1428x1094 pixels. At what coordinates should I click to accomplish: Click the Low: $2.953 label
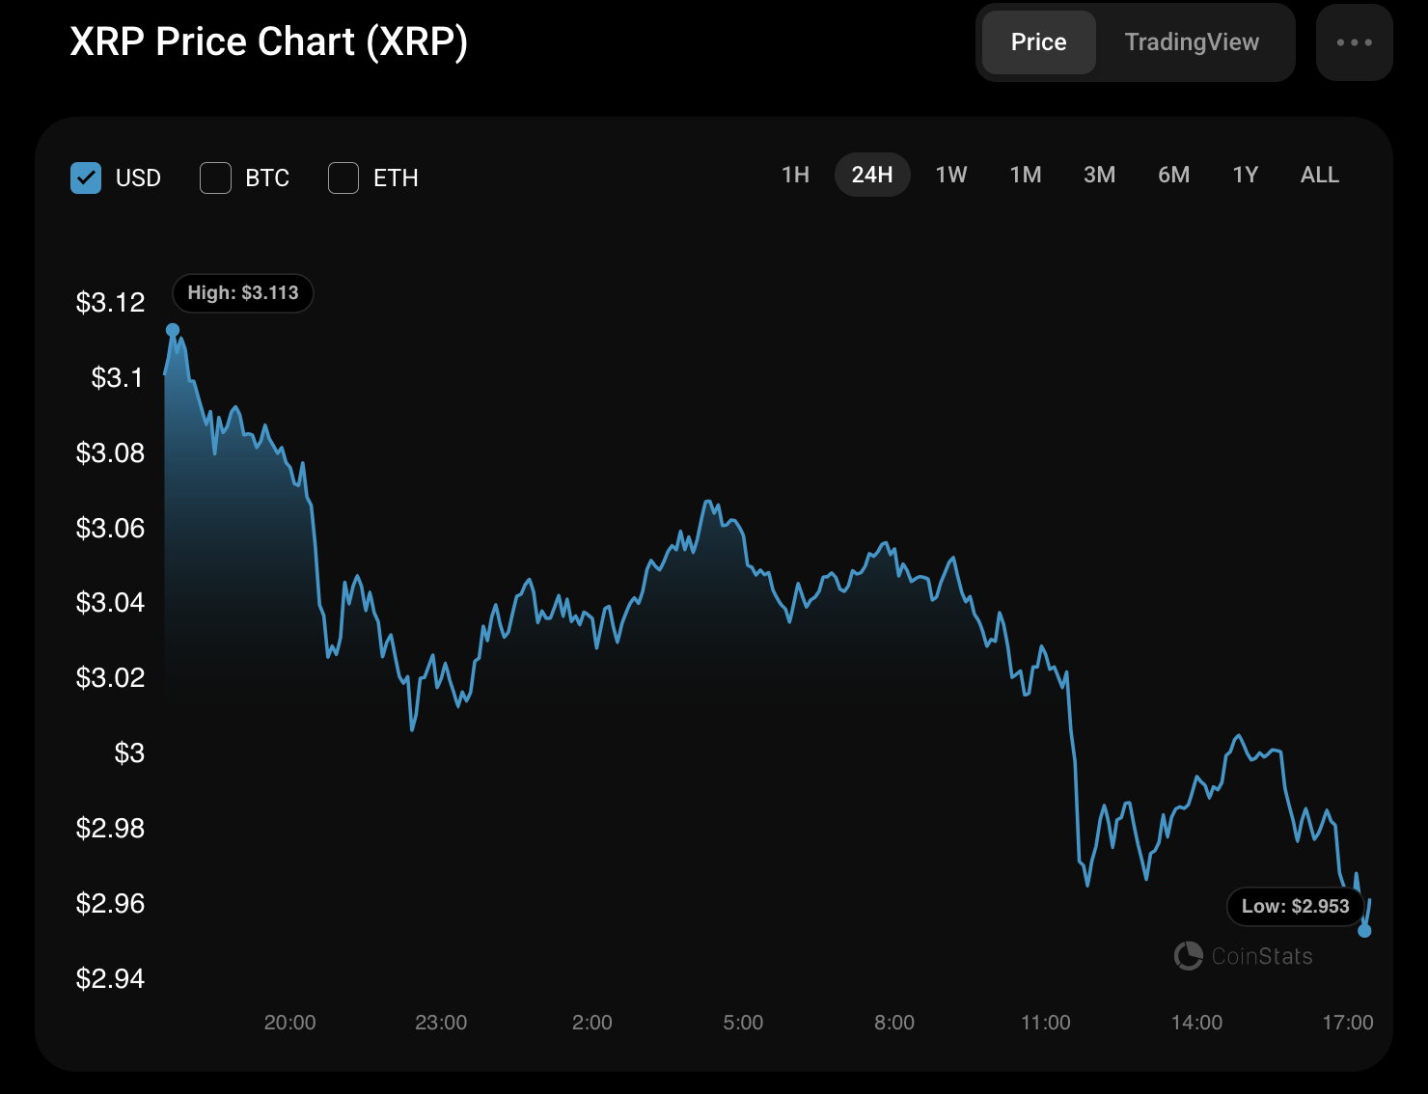pos(1295,907)
